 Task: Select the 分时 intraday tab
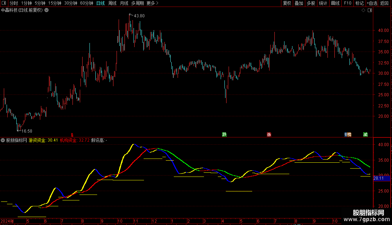14,3
